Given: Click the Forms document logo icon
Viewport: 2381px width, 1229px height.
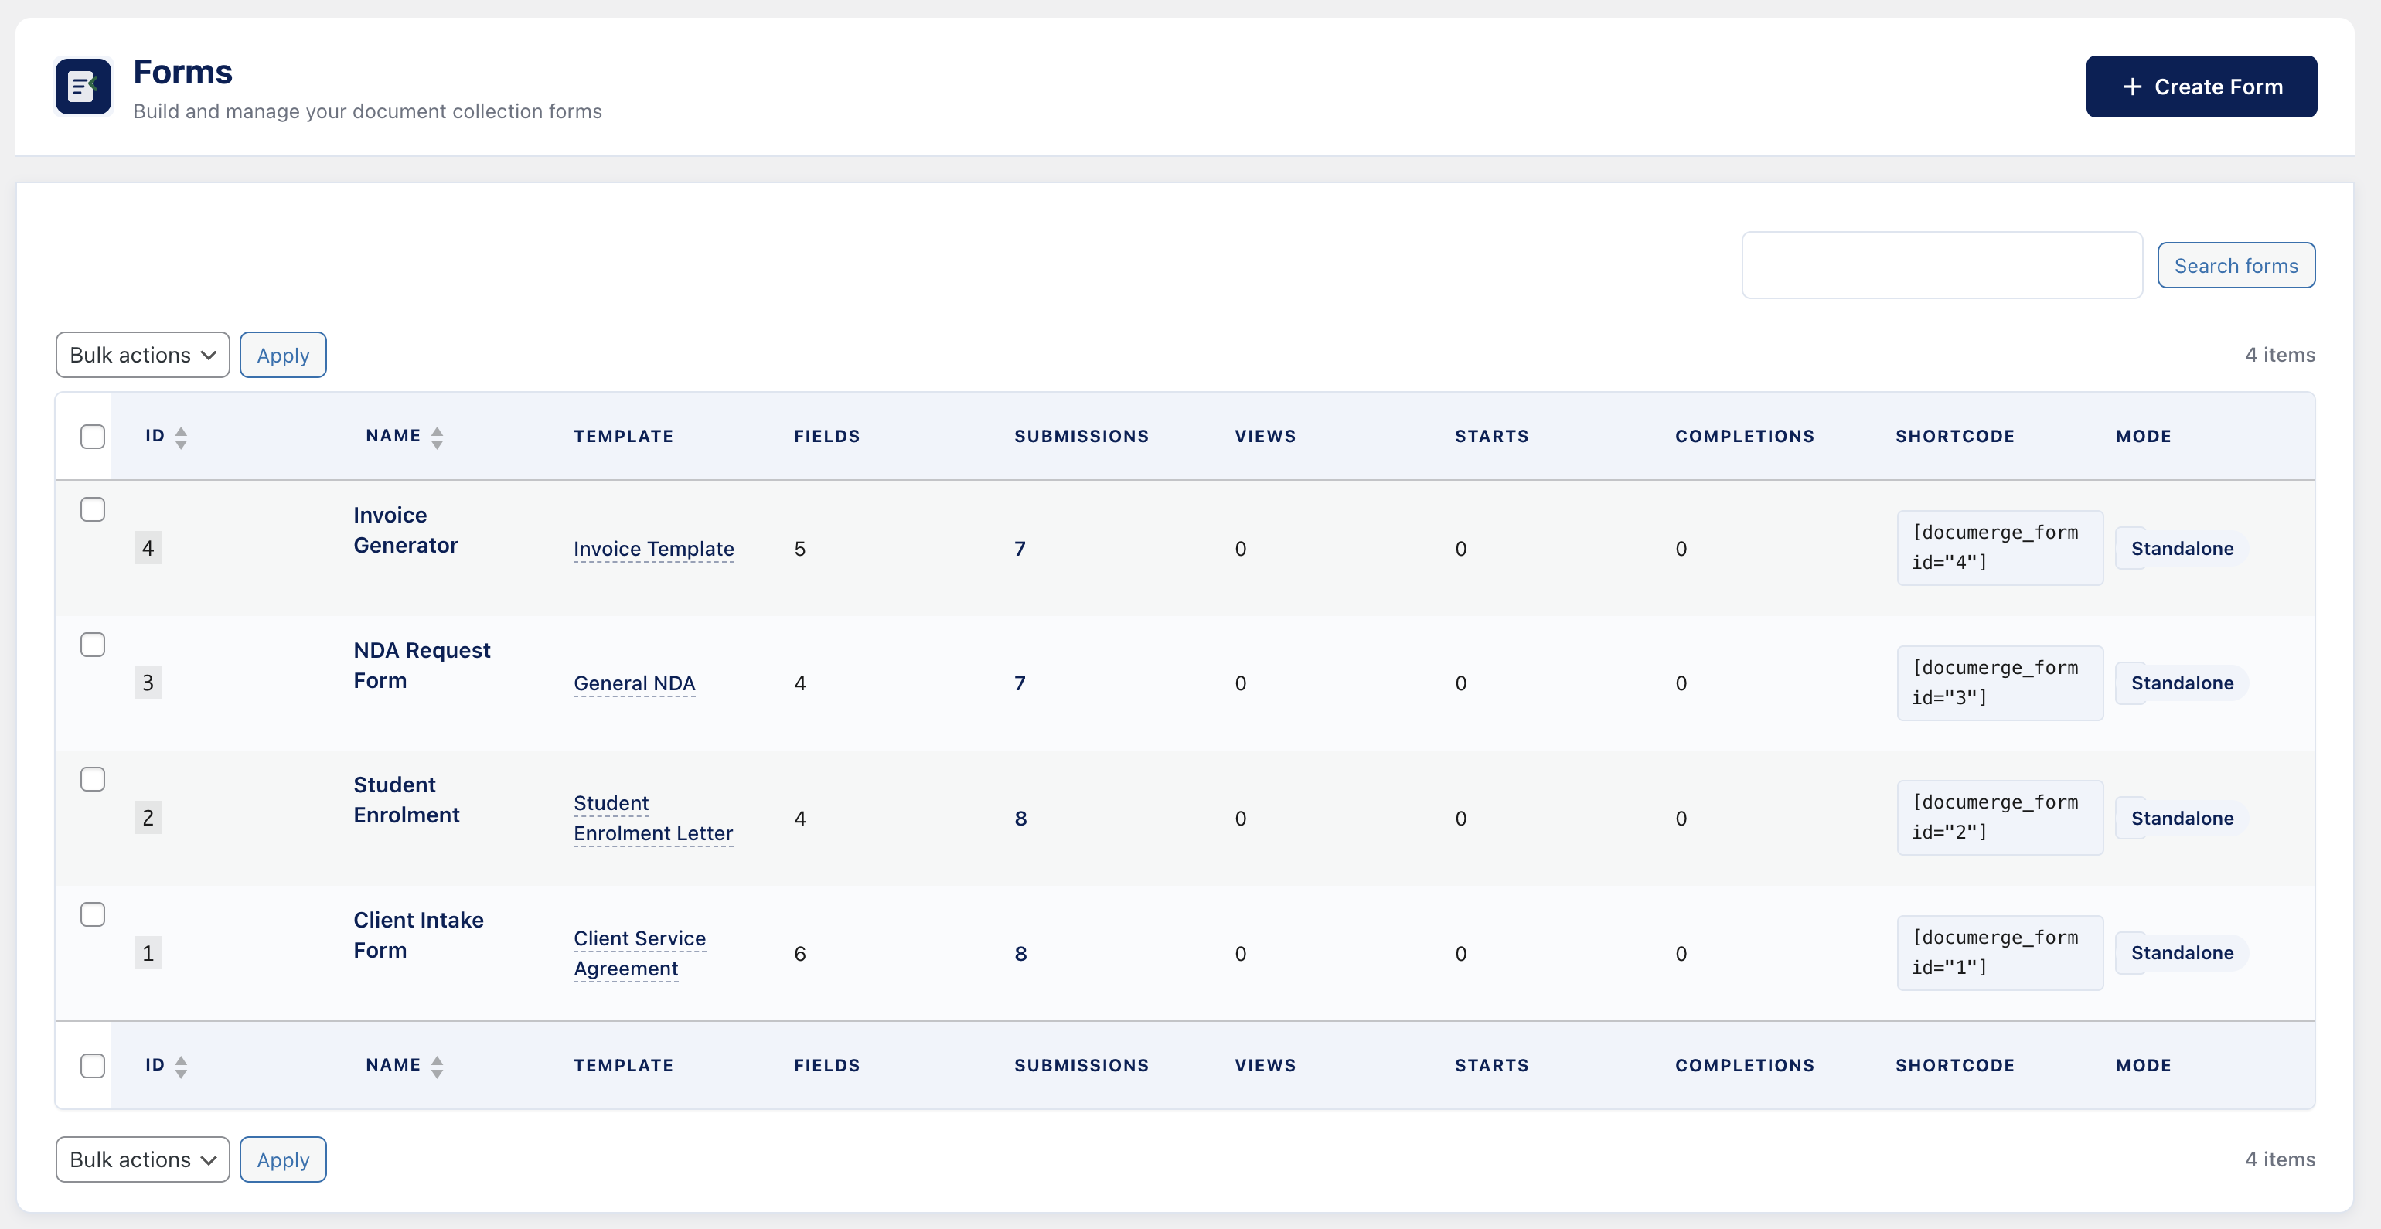Looking at the screenshot, I should click(x=83, y=86).
